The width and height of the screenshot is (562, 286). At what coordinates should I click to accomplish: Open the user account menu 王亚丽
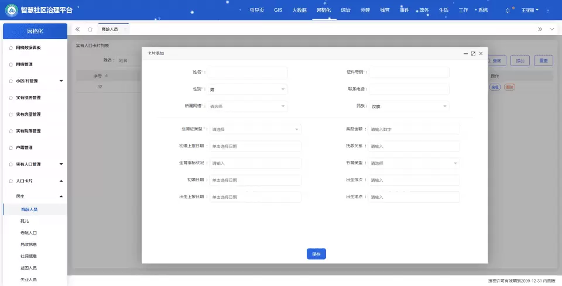(530, 10)
